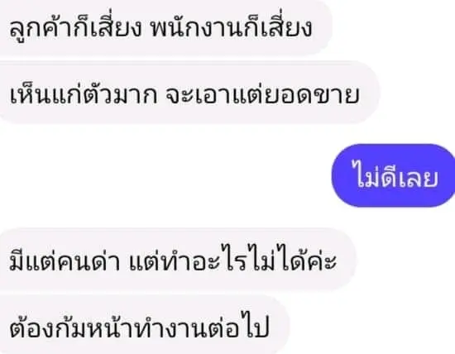Click the phrase 'มีแต่คนด่า' in fourth message
Image resolution: width=455 pixels, height=354 pixels.
[65, 260]
